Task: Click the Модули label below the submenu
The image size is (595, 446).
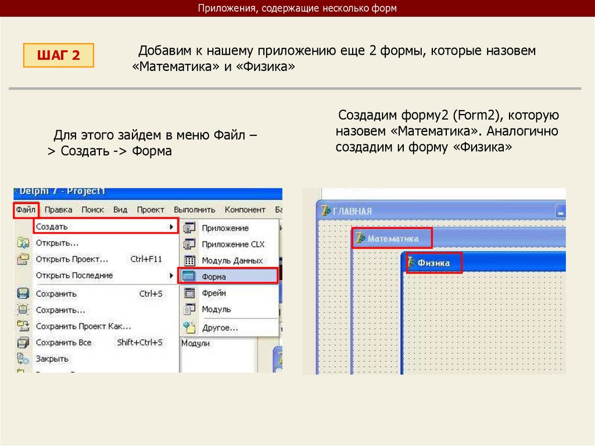Action: (195, 343)
